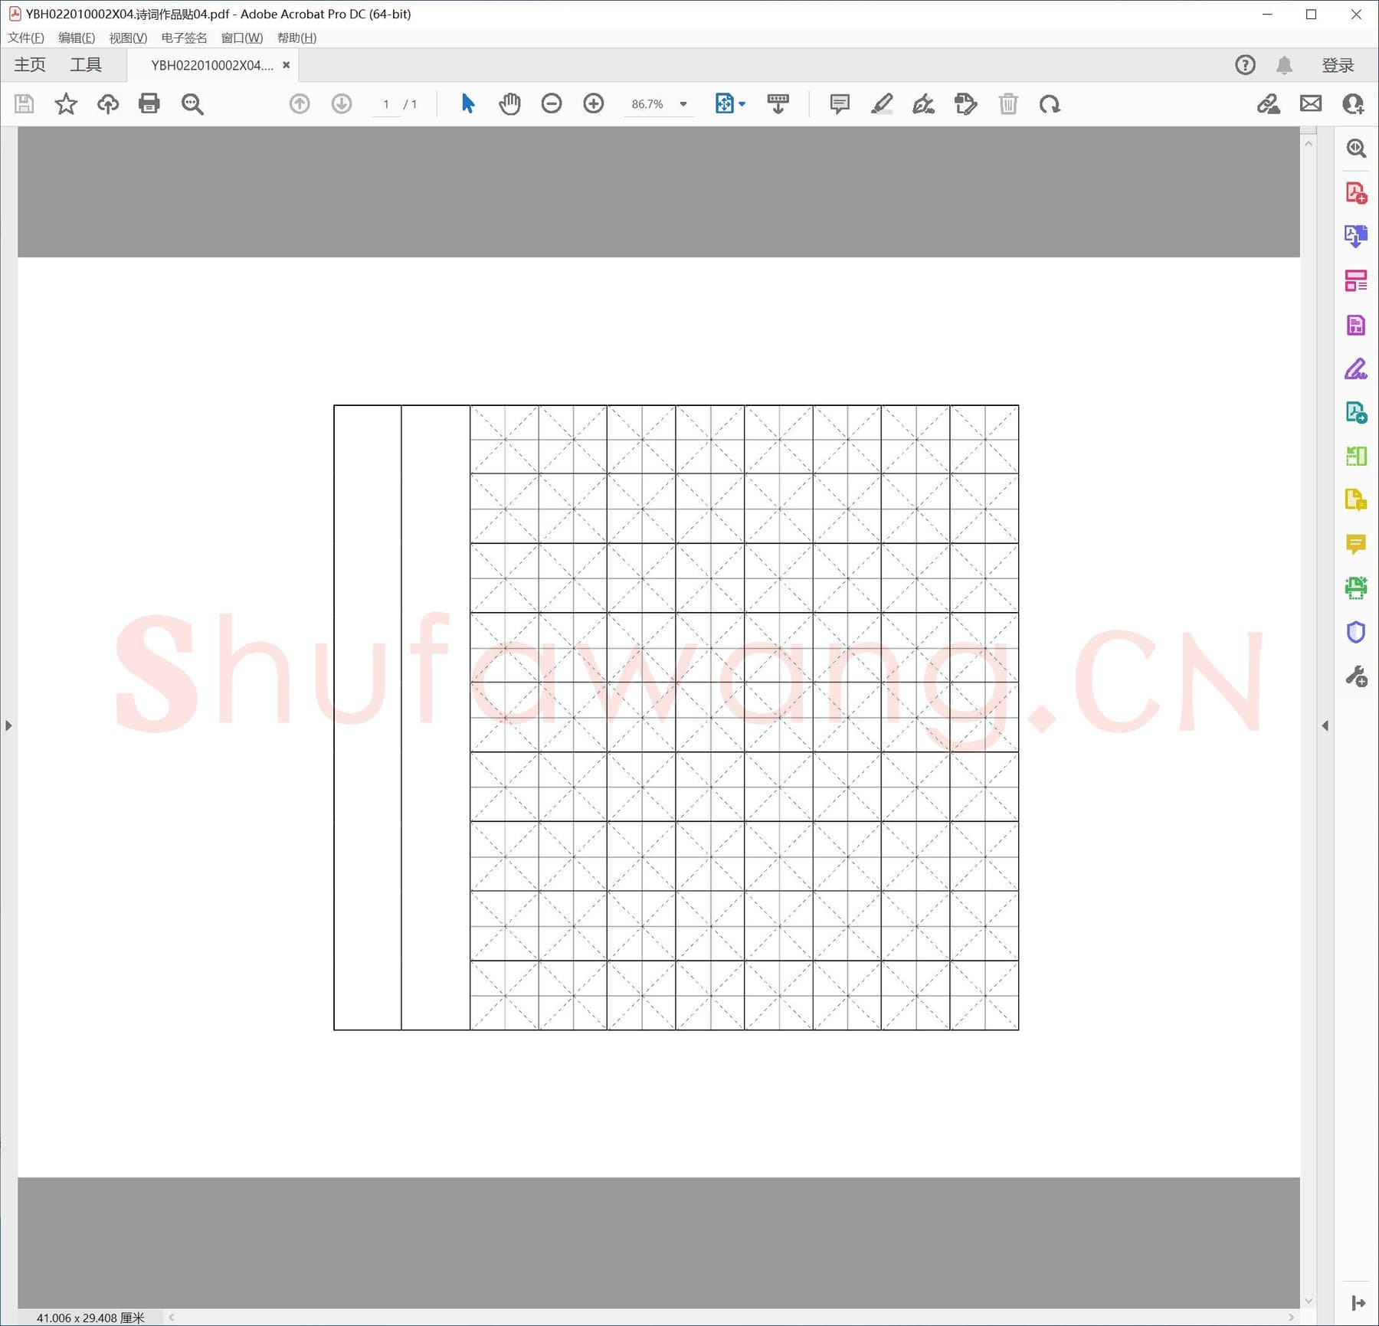Expand Fit page options dropdown arrow
The height and width of the screenshot is (1326, 1379).
tap(742, 104)
